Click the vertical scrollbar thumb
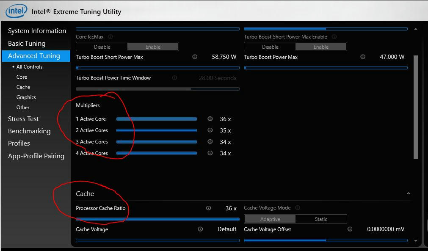The width and height of the screenshot is (428, 251). coord(416,107)
